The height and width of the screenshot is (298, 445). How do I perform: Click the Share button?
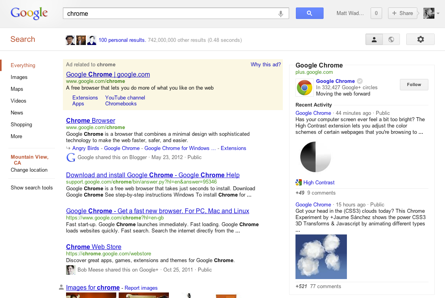402,13
